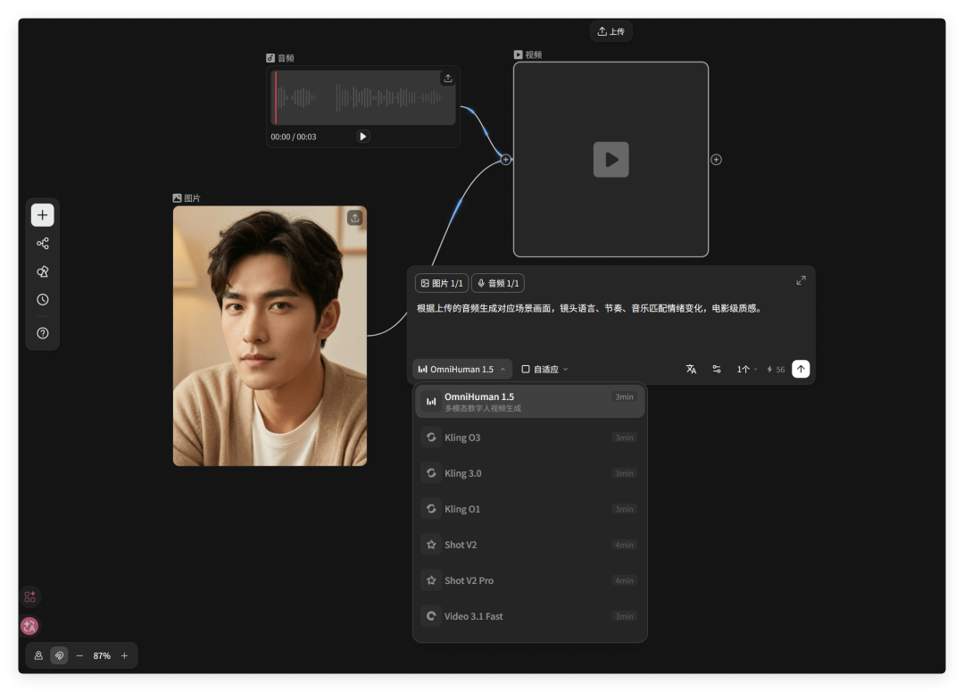
Task: Click the send arrow generate button
Action: [801, 369]
